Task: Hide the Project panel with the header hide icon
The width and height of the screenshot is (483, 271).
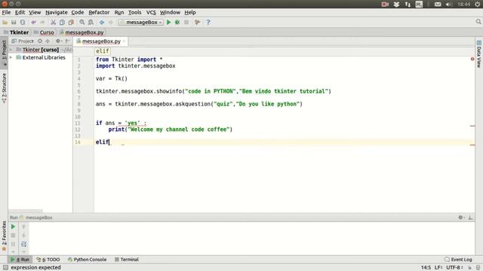Action: click(x=67, y=41)
